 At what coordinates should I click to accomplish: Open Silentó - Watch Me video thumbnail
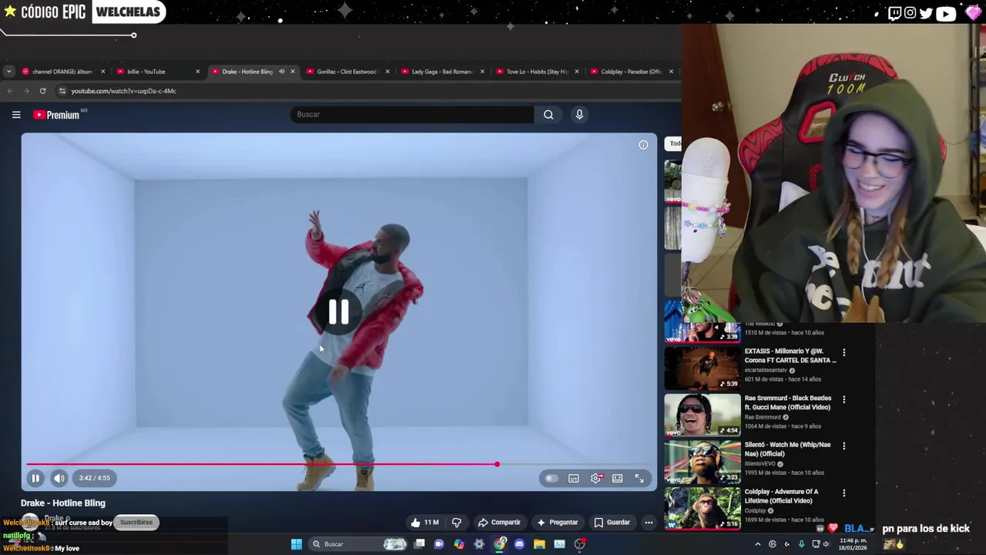click(x=702, y=461)
